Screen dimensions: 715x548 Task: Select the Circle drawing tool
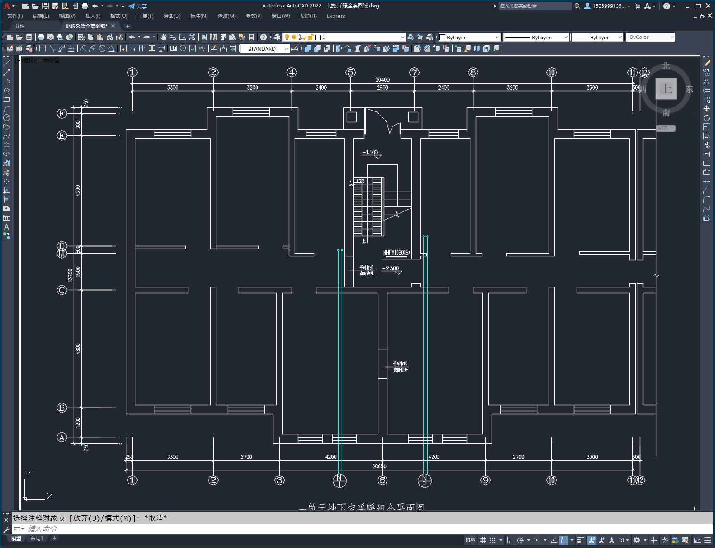tap(7, 118)
